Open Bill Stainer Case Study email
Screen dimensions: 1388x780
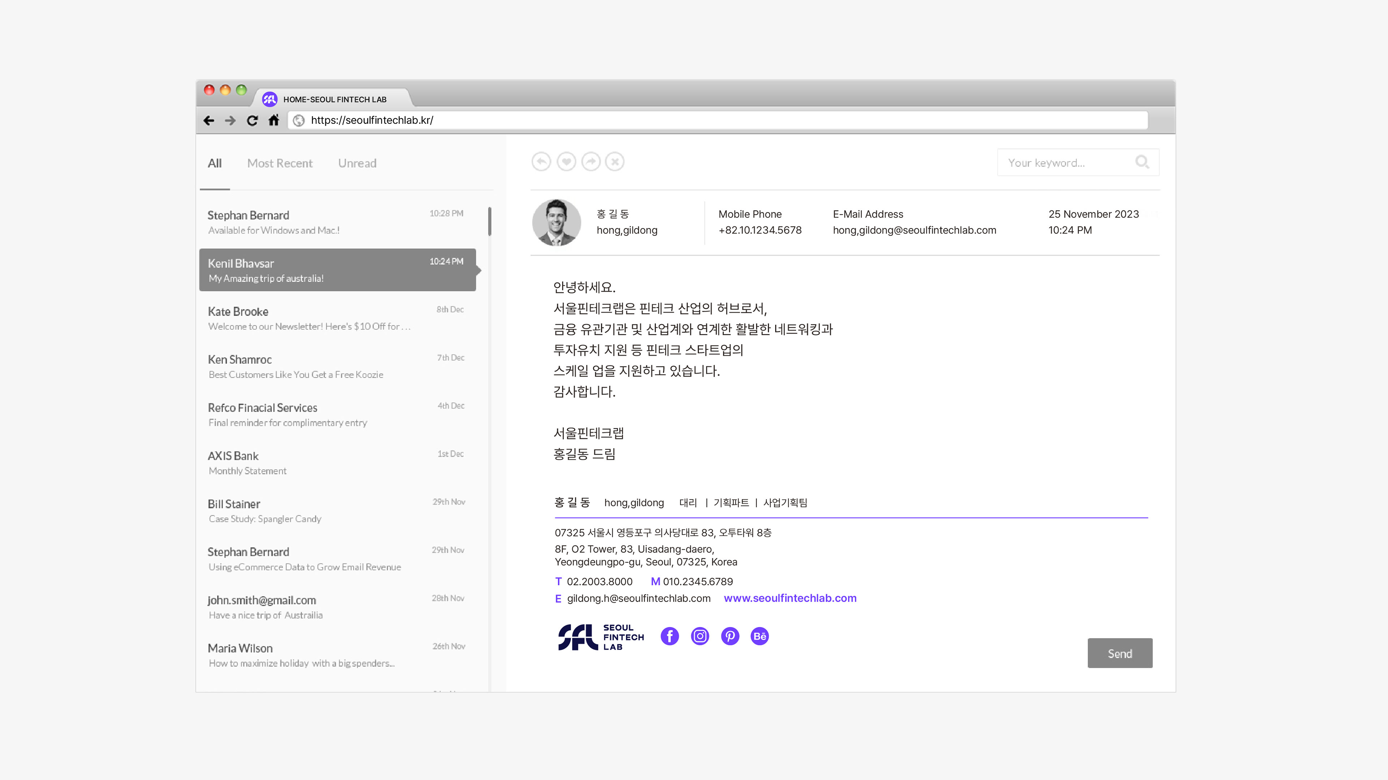337,511
